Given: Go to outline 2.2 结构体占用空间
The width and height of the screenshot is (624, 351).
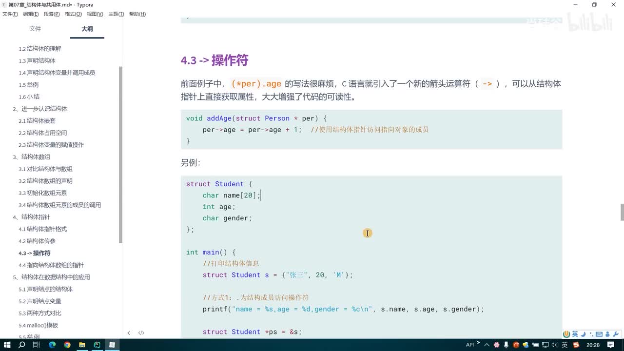Looking at the screenshot, I should click(x=43, y=133).
